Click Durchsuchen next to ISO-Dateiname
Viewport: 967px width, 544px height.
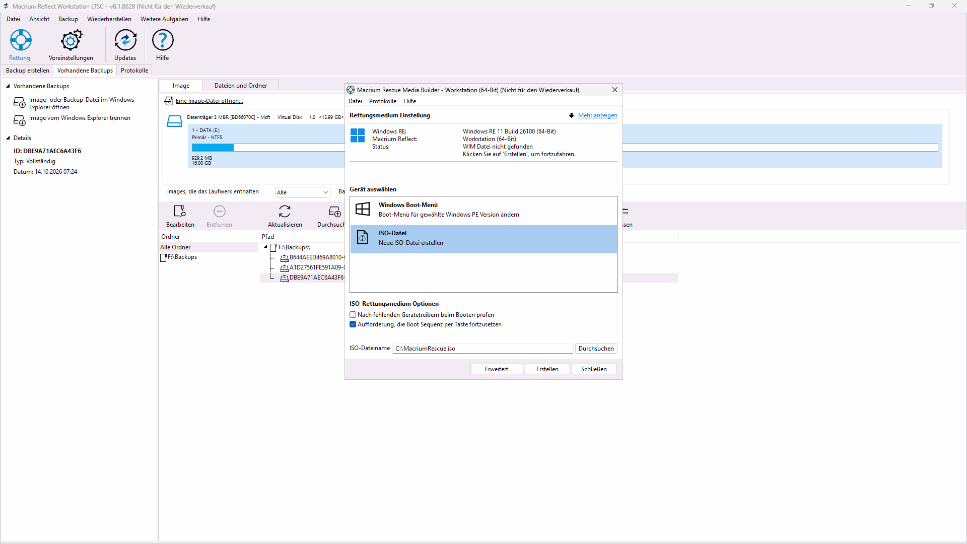pos(596,349)
